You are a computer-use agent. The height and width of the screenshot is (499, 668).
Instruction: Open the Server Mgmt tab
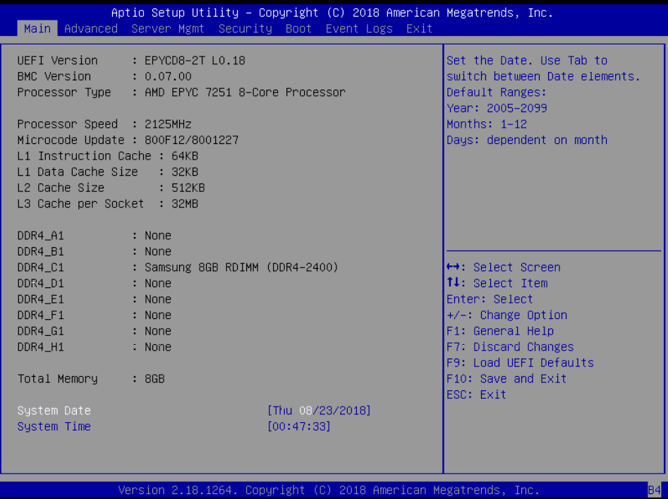click(168, 29)
